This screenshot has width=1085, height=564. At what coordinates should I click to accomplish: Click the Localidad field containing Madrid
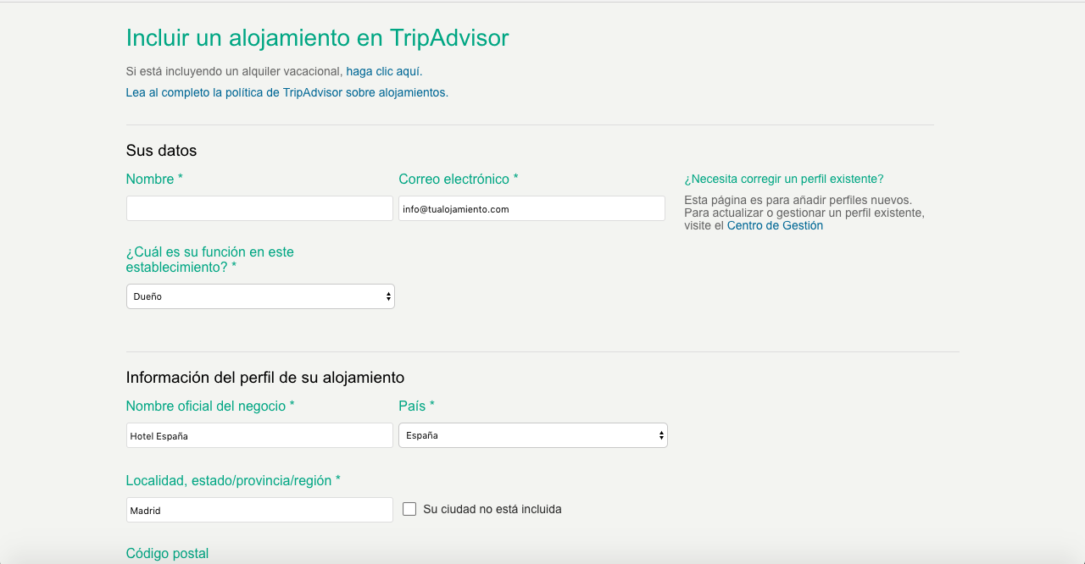pyautogui.click(x=259, y=510)
